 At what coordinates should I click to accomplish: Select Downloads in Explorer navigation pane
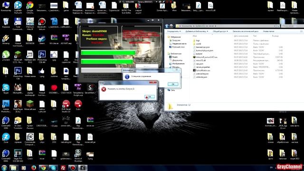[174, 40]
